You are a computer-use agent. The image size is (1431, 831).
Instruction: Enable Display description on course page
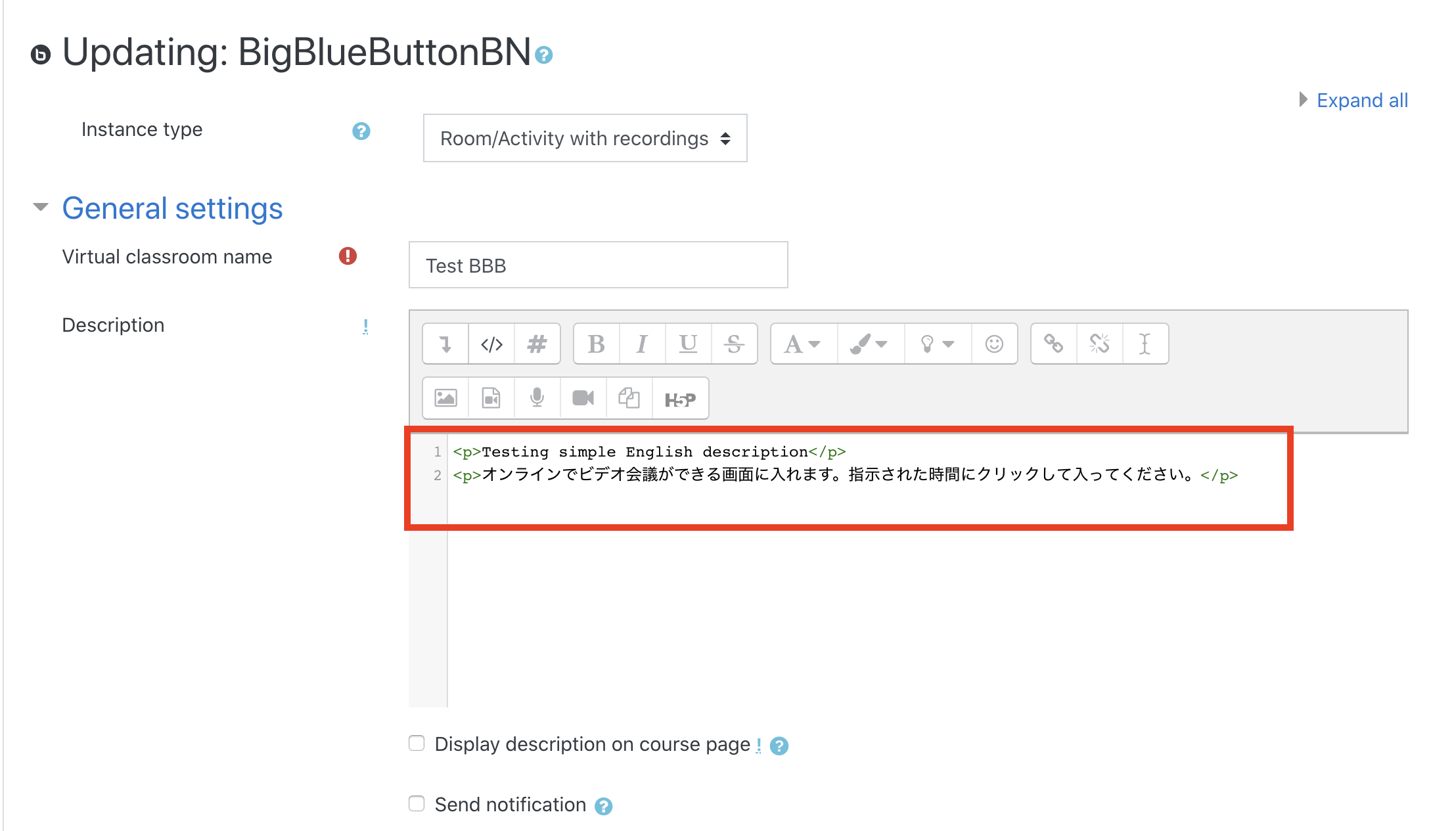coord(417,743)
